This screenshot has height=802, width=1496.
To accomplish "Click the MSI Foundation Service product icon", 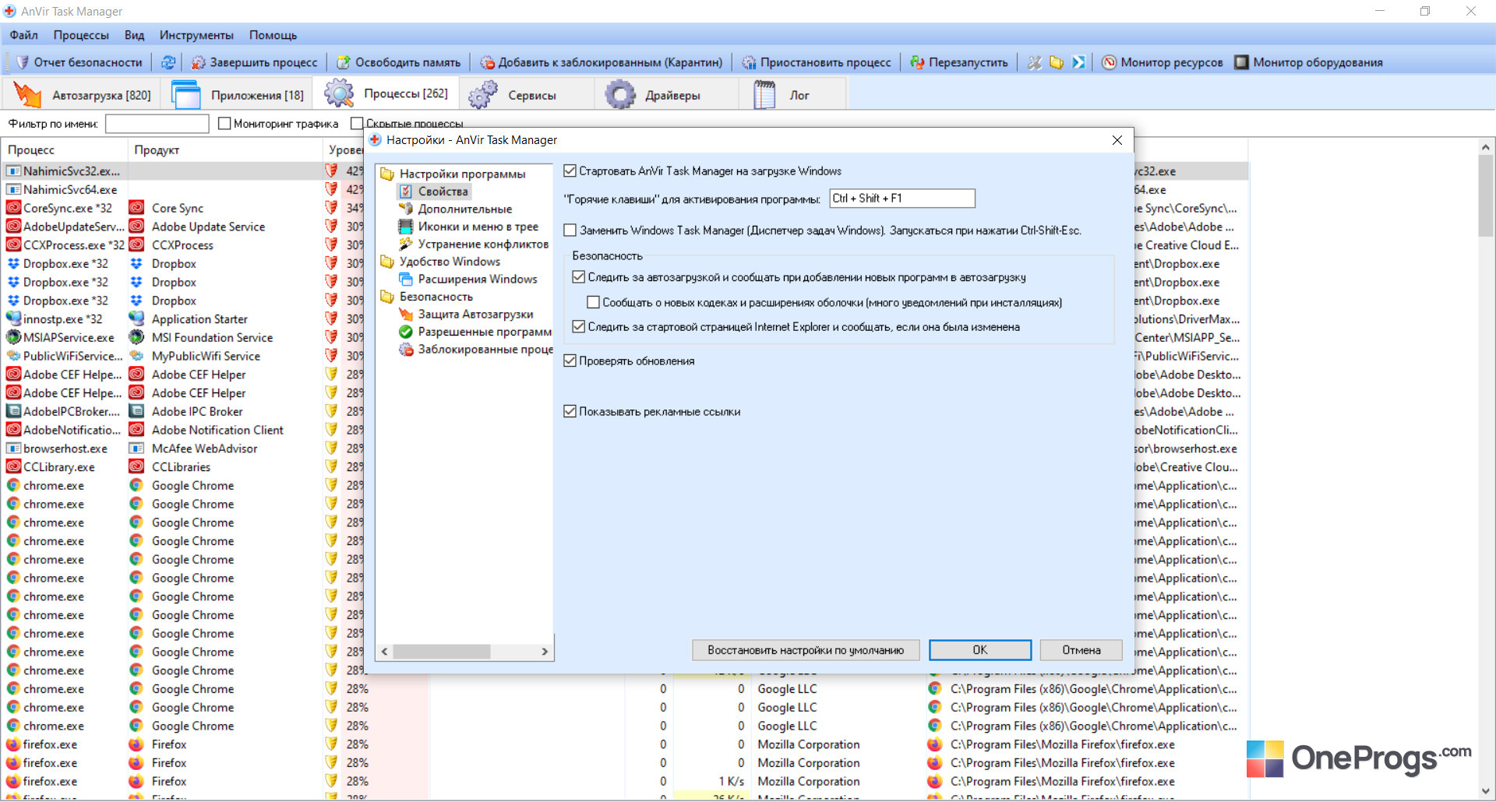I will [136, 337].
